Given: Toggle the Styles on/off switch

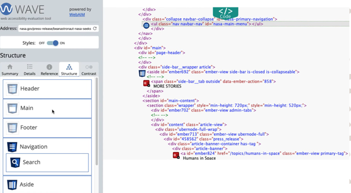Looking at the screenshot, I should tap(53, 43).
